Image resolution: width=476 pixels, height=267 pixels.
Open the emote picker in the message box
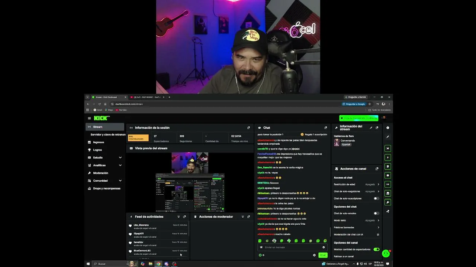[324, 247]
